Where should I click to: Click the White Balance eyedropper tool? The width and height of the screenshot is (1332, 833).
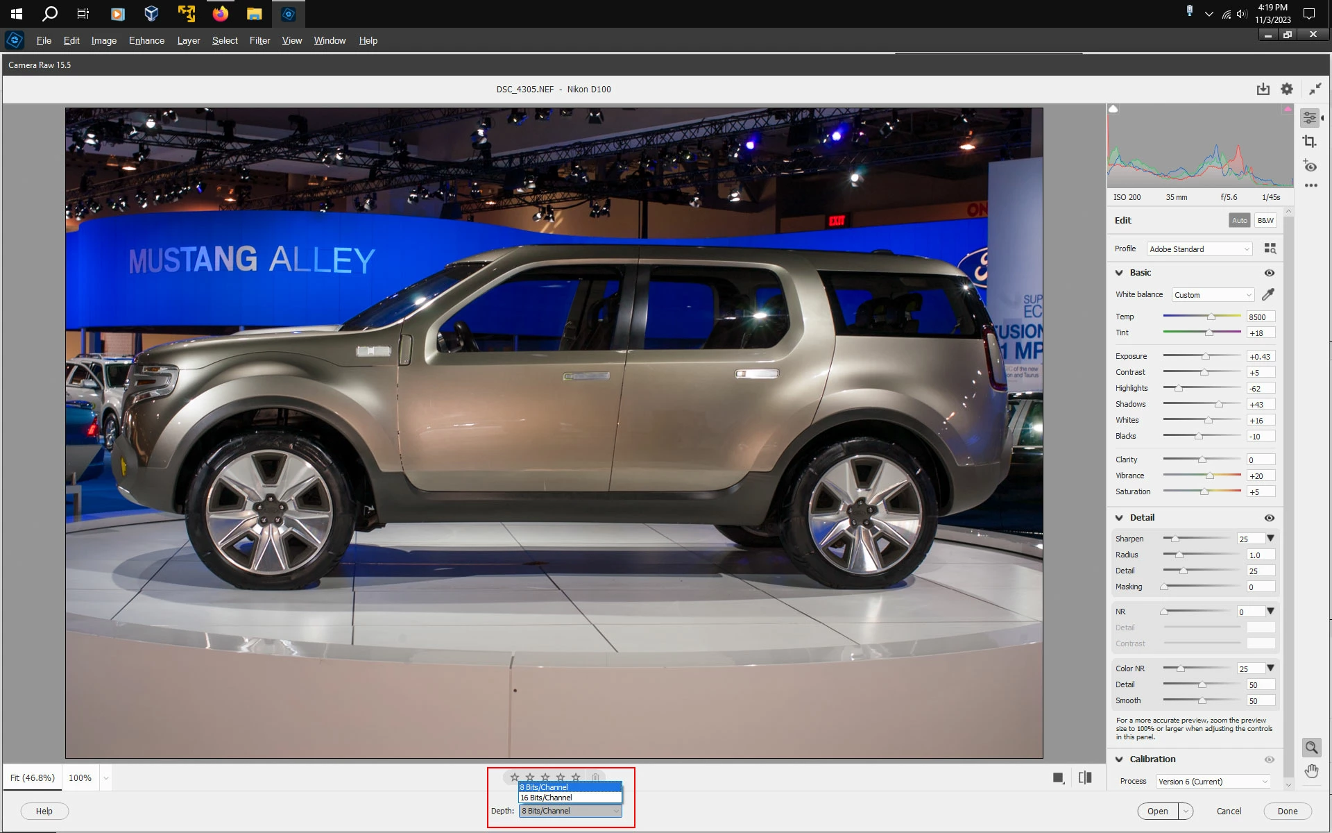coord(1268,294)
